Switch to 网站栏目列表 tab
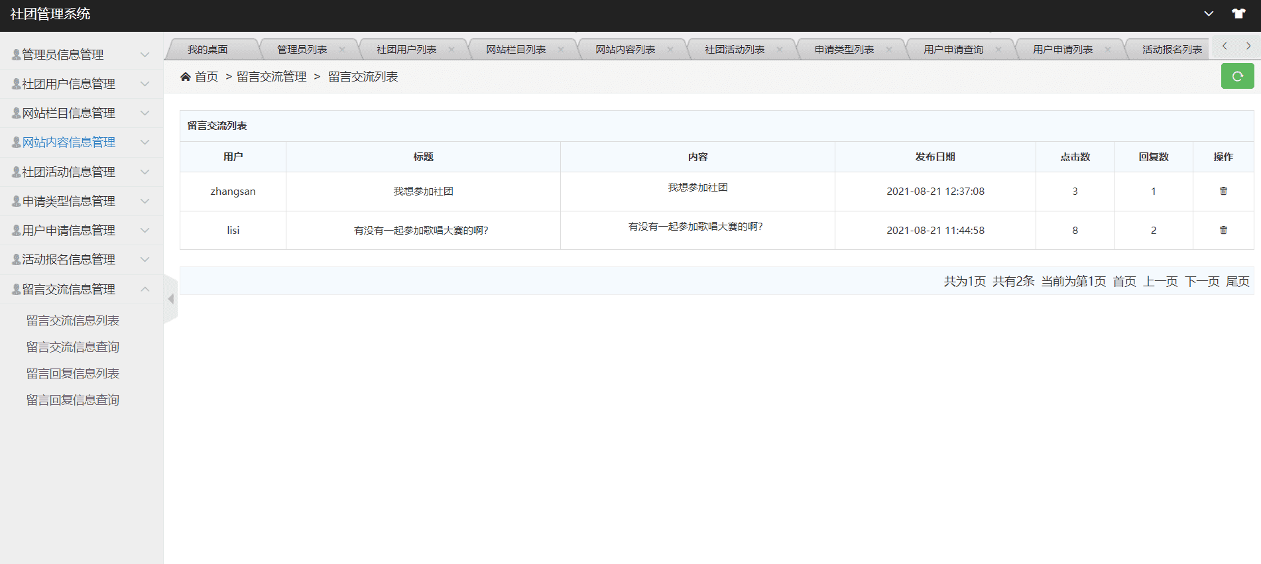This screenshot has height=564, width=1261. [x=516, y=50]
